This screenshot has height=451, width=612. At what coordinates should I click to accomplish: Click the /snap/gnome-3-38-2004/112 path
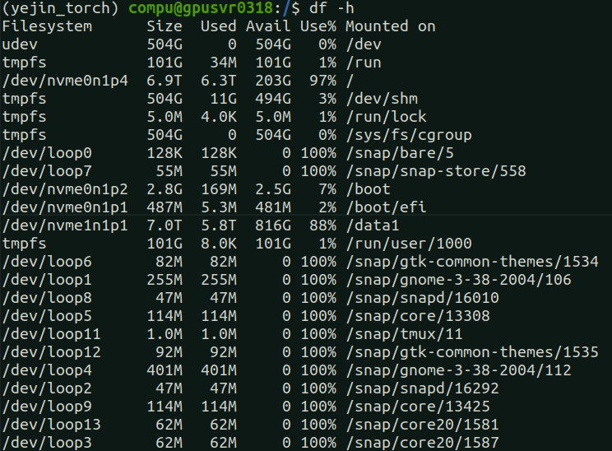(x=459, y=370)
